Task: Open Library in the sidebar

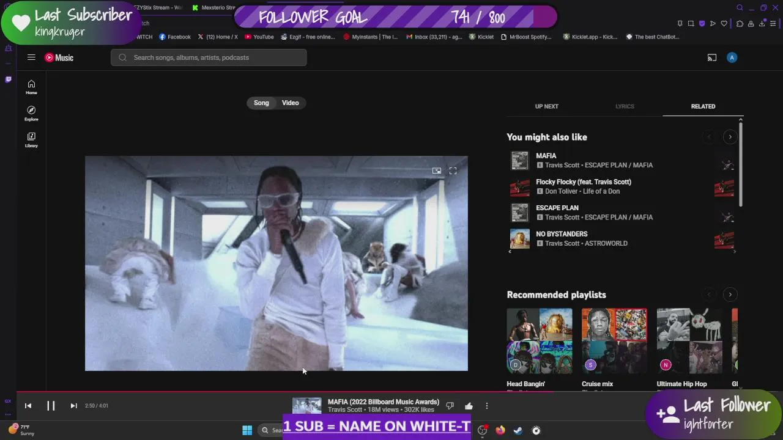Action: [x=31, y=139]
